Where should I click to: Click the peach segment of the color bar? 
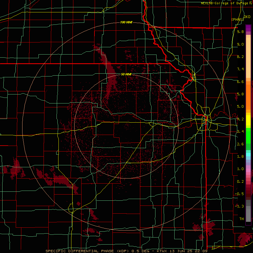[x=248, y=58]
